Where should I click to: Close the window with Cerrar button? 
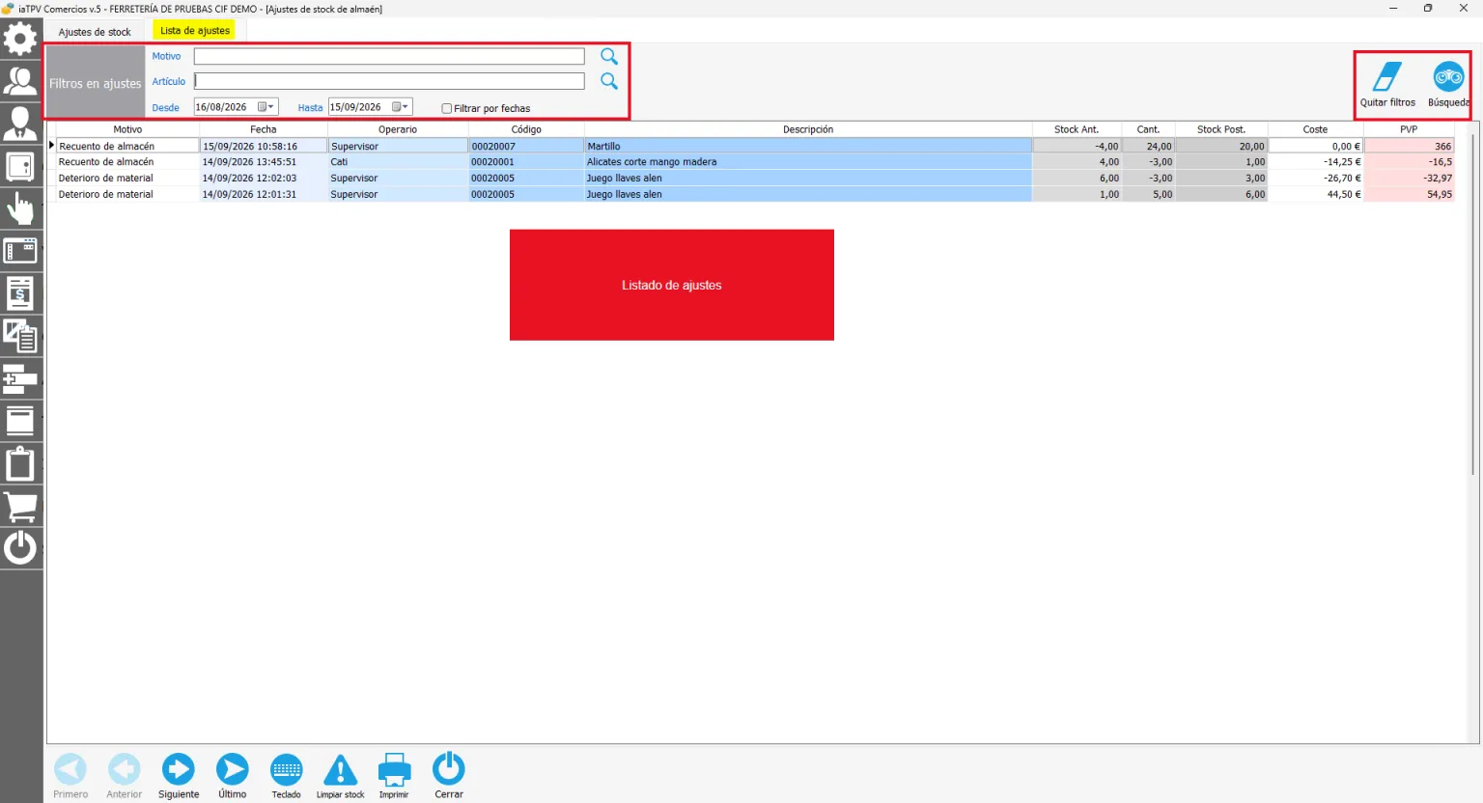pyautogui.click(x=449, y=776)
